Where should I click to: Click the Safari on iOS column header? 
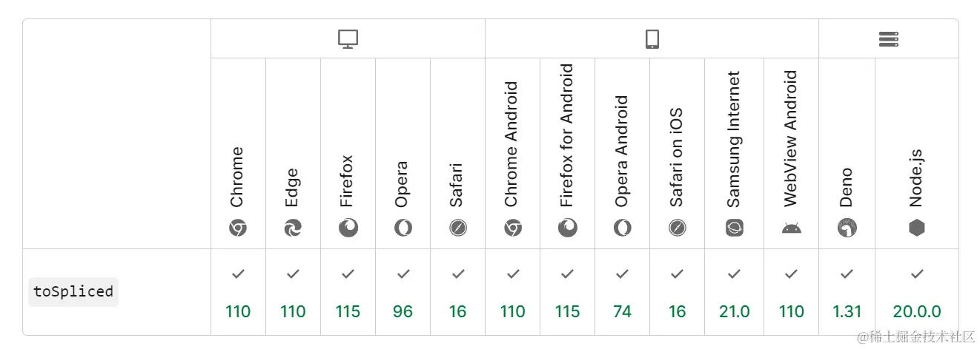[677, 157]
